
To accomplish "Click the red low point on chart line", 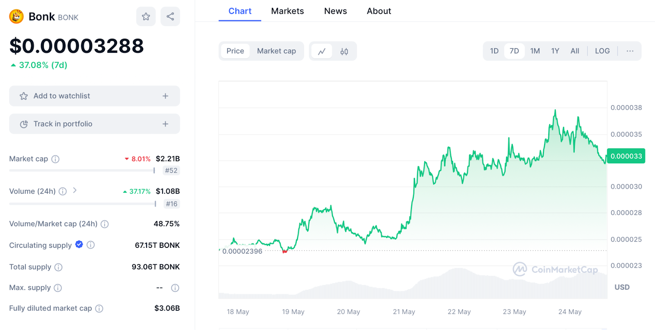I will pos(285,251).
